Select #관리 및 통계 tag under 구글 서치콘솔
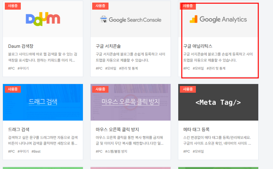The image size is (273, 169). [x=128, y=68]
